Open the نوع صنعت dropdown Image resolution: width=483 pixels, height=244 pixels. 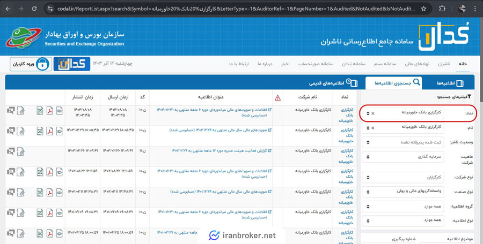coord(403,192)
